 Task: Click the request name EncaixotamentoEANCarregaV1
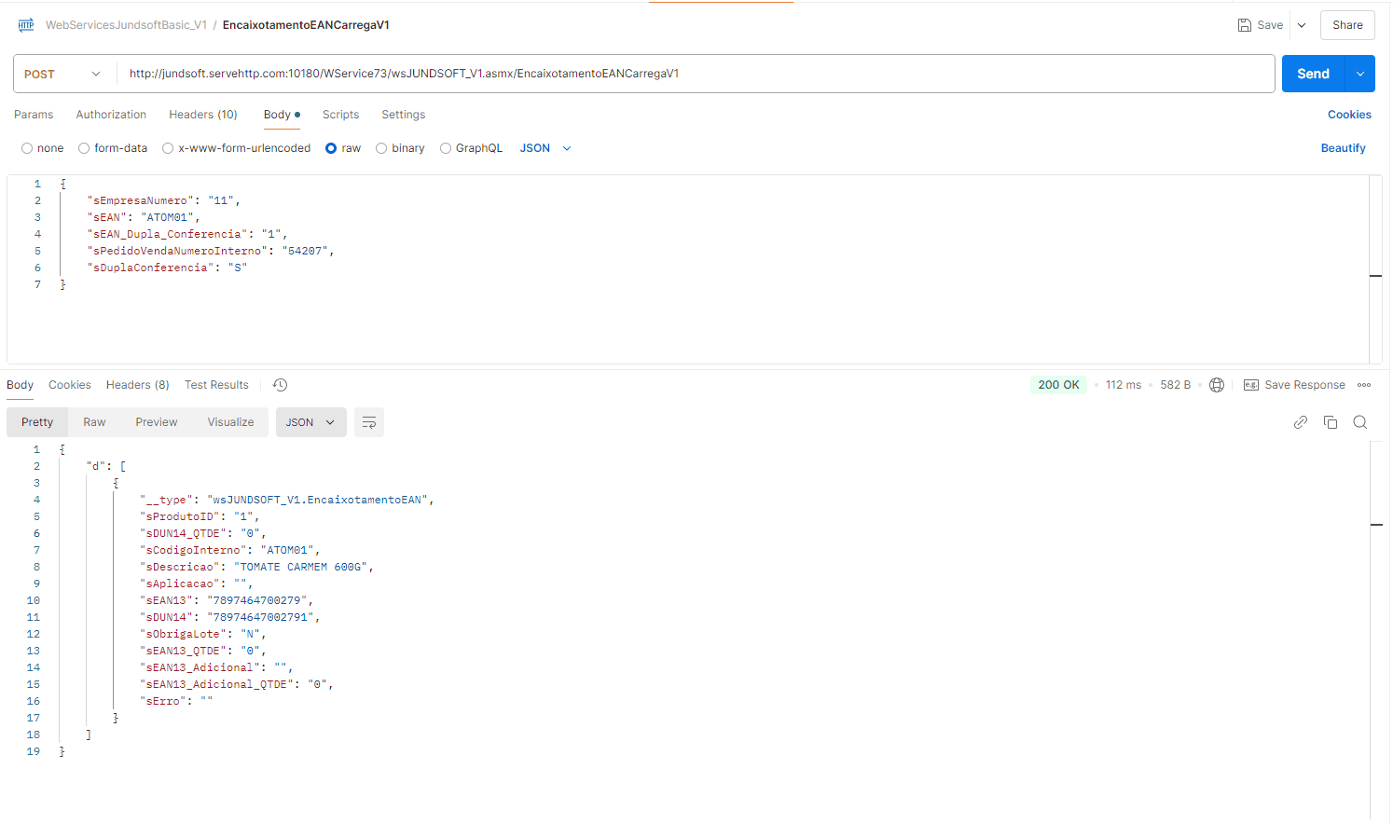pos(306,25)
